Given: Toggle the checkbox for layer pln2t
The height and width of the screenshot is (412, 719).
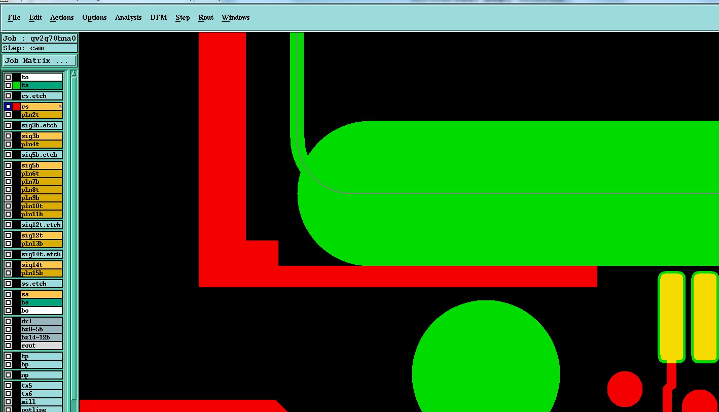Looking at the screenshot, I should click(x=8, y=115).
